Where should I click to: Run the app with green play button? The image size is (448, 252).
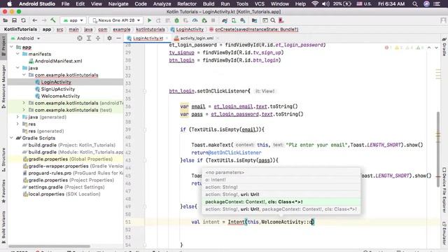pyautogui.click(x=149, y=20)
